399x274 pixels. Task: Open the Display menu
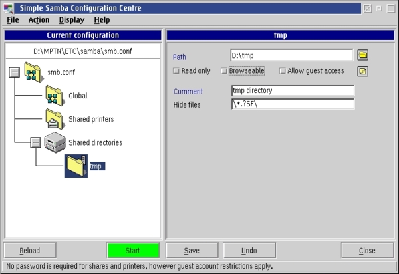(x=72, y=20)
